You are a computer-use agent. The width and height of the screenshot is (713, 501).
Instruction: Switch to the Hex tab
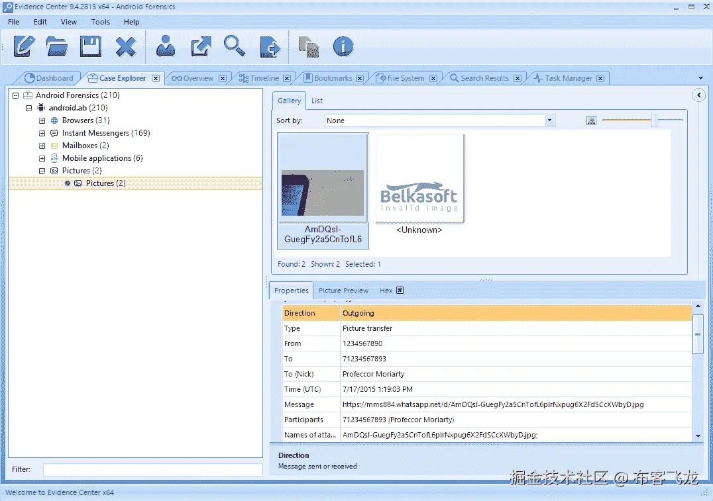386,291
